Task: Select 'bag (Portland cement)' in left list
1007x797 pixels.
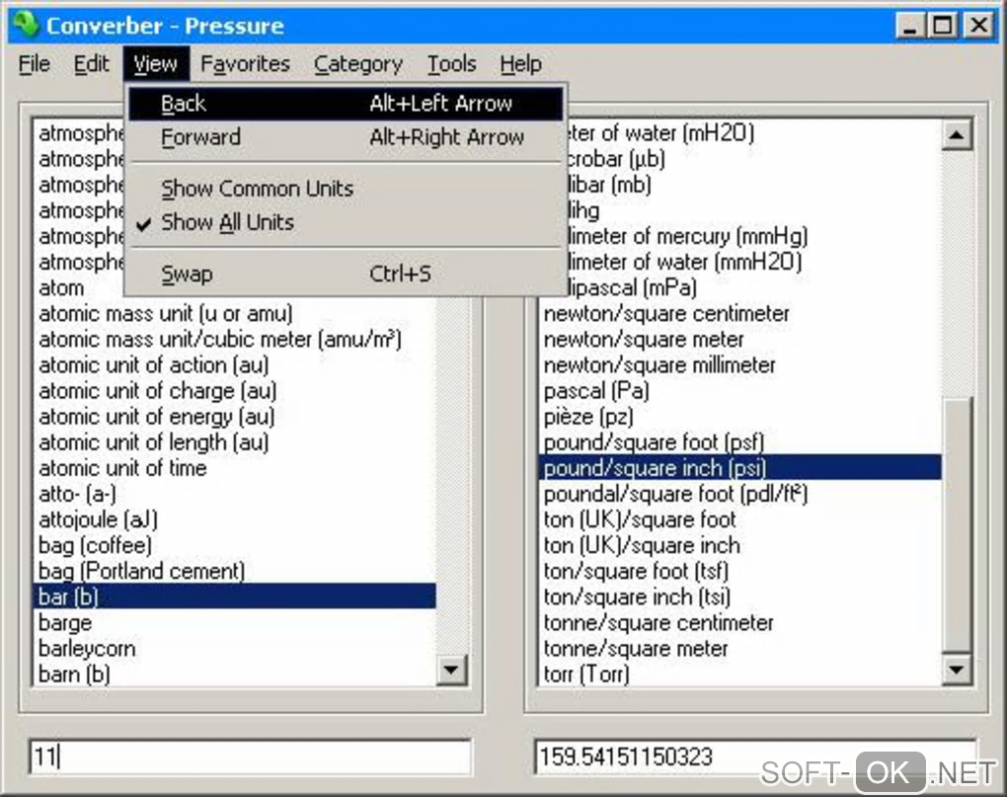Action: click(x=235, y=571)
